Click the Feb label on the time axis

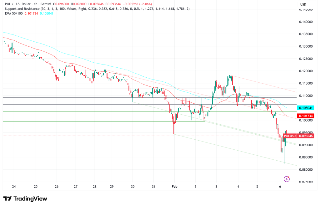pyautogui.click(x=174, y=186)
